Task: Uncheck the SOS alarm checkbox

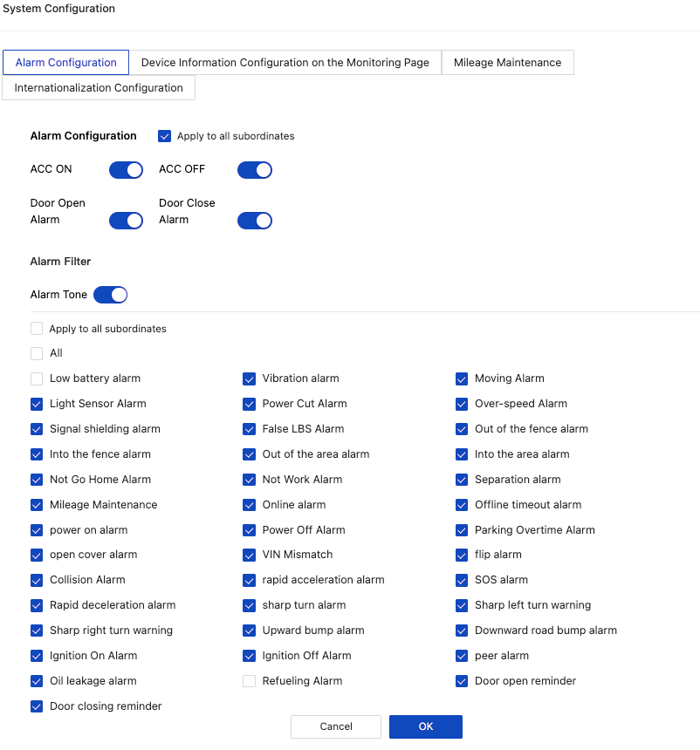Action: point(461,580)
